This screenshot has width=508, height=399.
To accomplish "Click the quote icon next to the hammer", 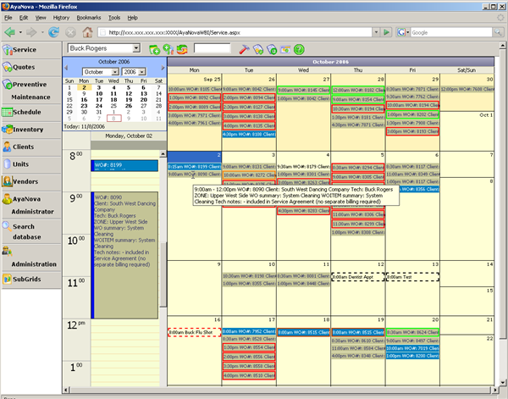I will [258, 49].
